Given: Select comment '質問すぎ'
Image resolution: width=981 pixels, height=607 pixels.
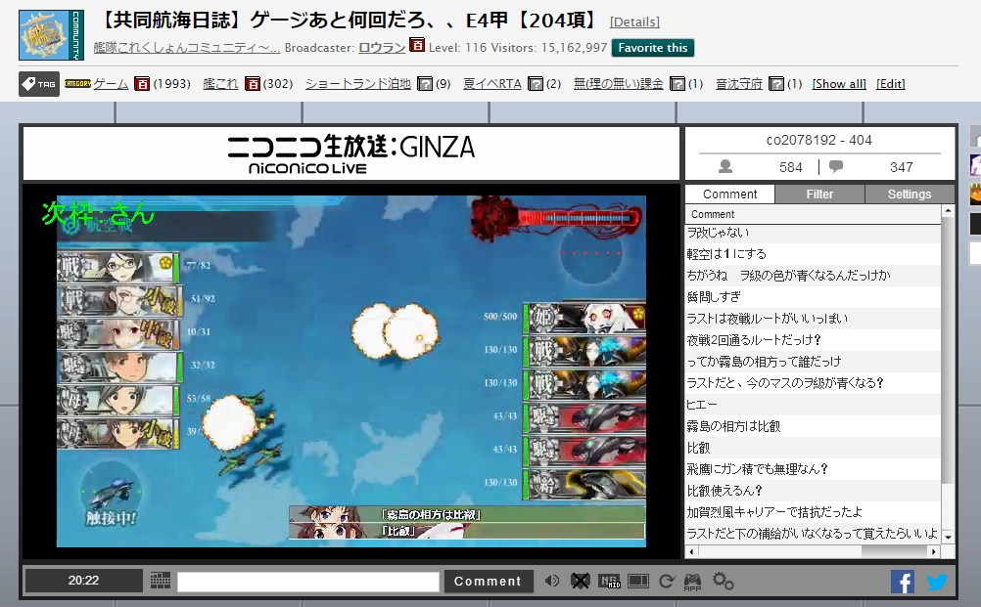Looking at the screenshot, I should pyautogui.click(x=814, y=296).
